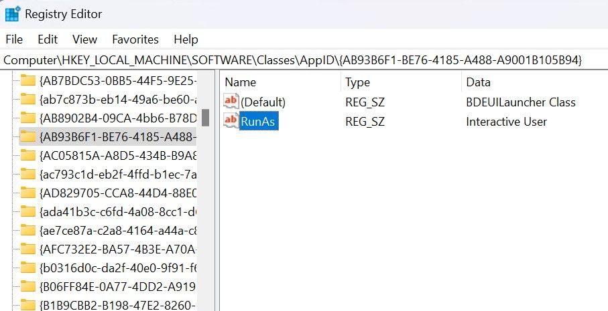This screenshot has width=608, height=311.
Task: Open the File menu
Action: tap(14, 39)
